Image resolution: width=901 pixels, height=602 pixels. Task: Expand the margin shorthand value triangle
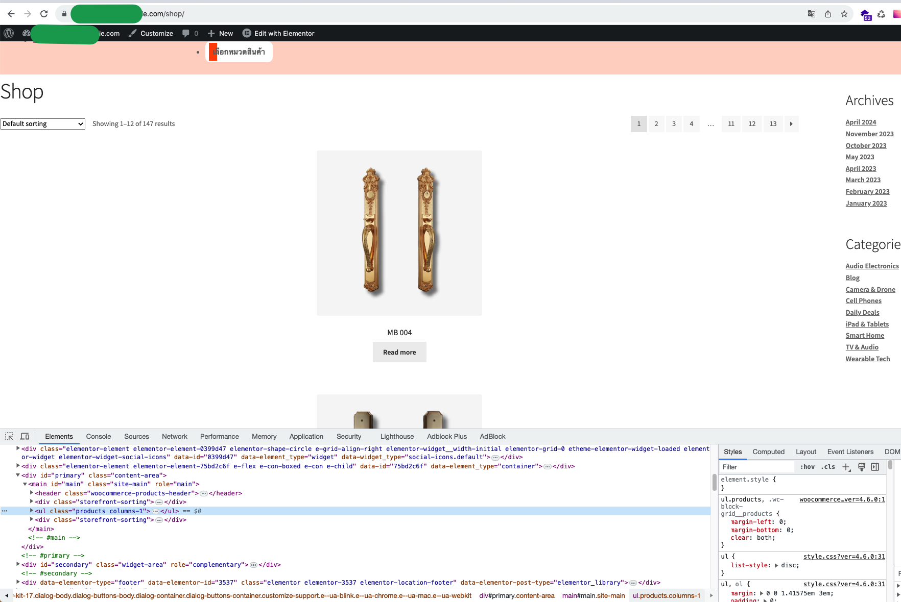[x=762, y=593]
